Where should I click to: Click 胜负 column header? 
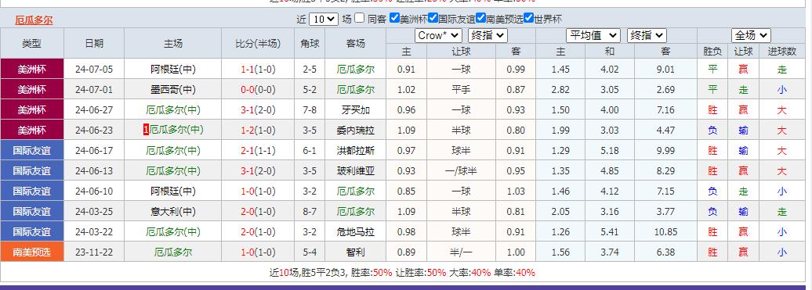pyautogui.click(x=712, y=51)
